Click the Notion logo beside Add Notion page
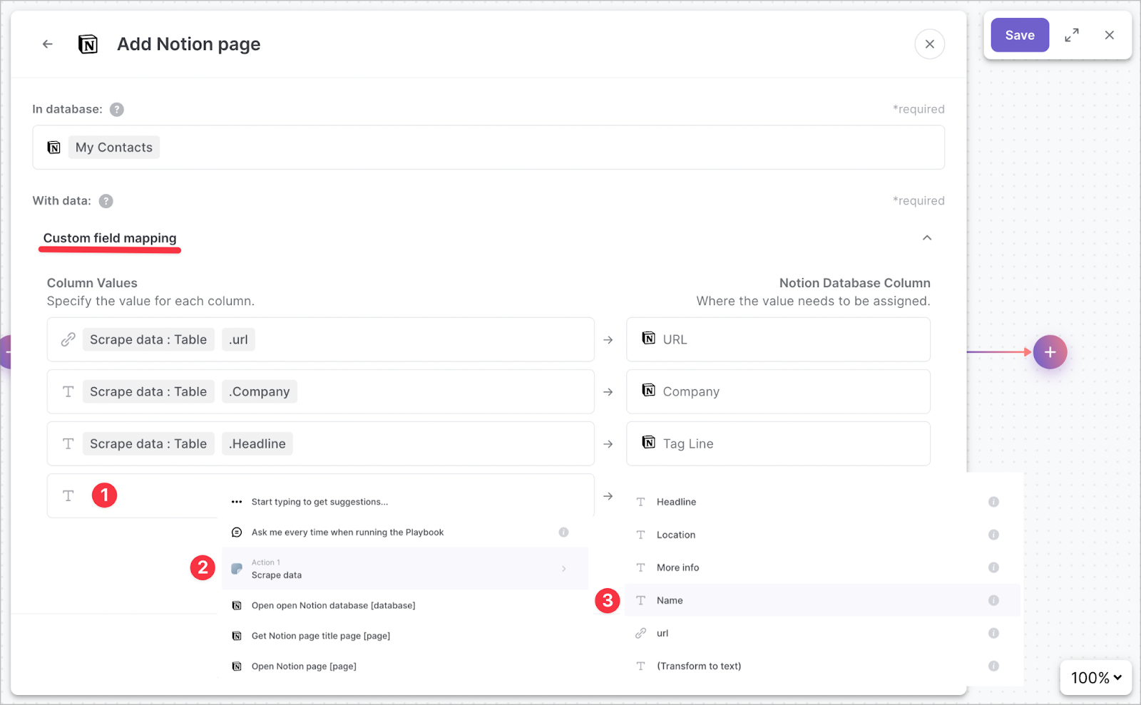The width and height of the screenshot is (1141, 705). (x=88, y=44)
